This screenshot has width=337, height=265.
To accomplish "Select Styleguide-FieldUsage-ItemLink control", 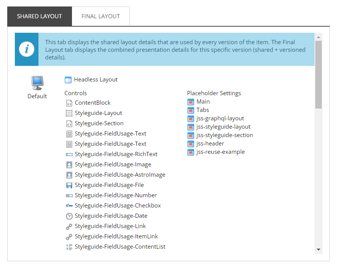I will [116, 236].
